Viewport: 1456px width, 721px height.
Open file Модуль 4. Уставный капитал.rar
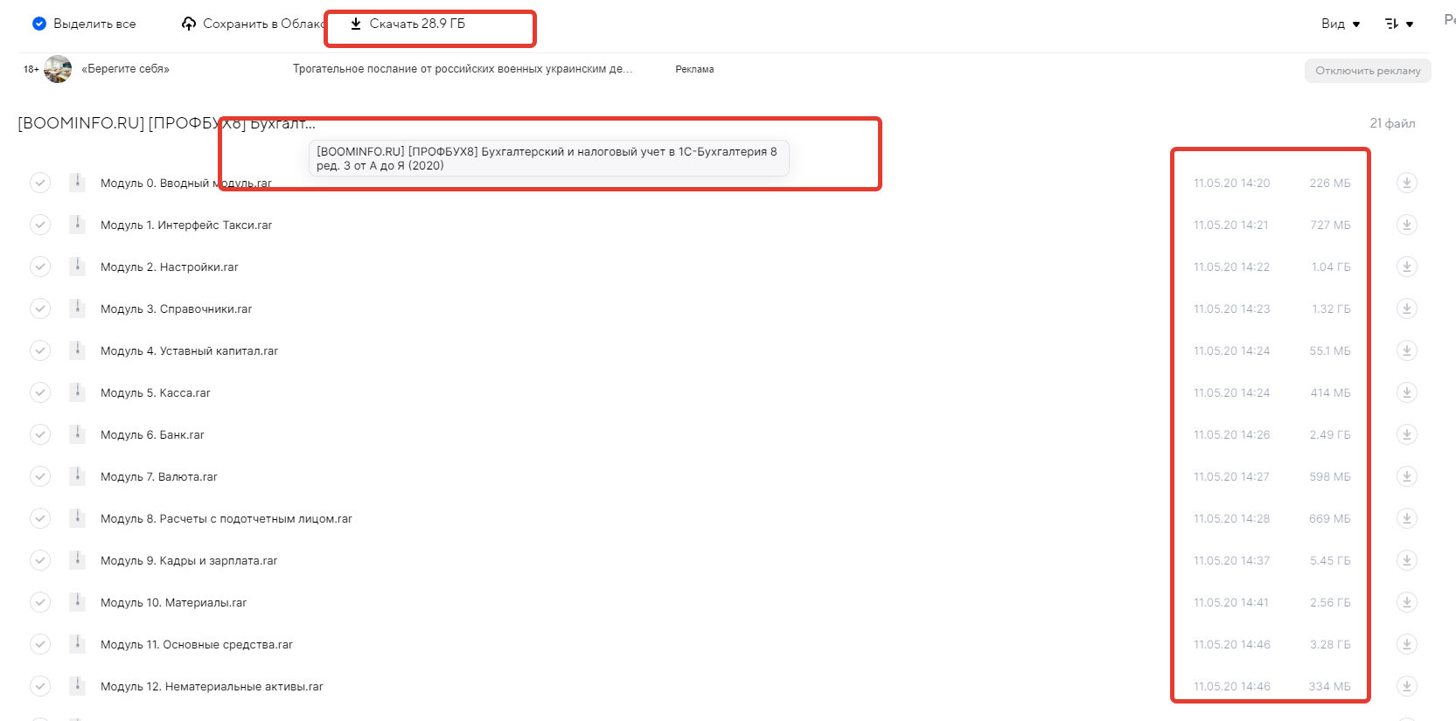[x=189, y=350]
